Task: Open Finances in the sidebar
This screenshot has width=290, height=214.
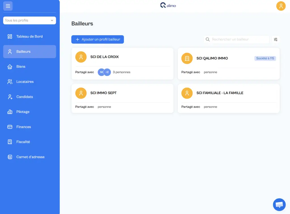Action: 29,127
